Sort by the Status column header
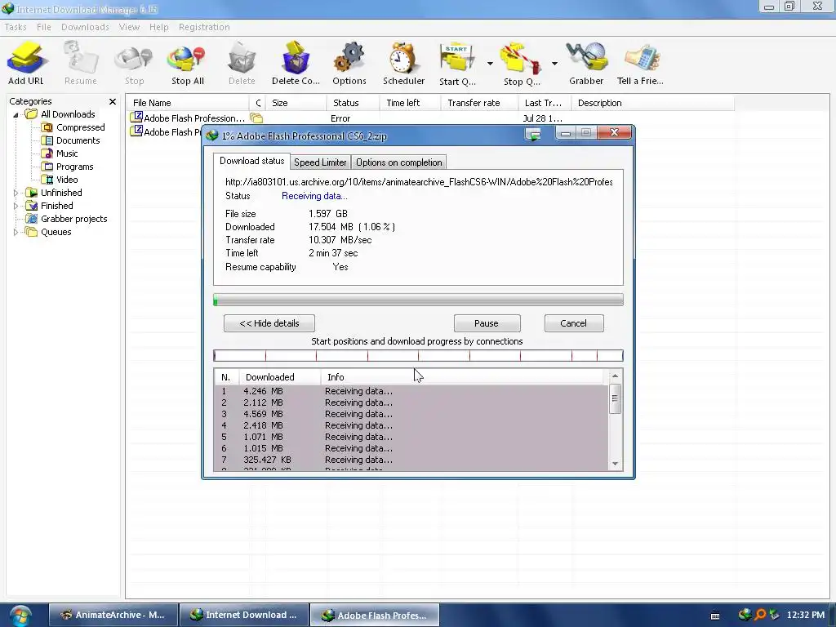 (x=353, y=103)
